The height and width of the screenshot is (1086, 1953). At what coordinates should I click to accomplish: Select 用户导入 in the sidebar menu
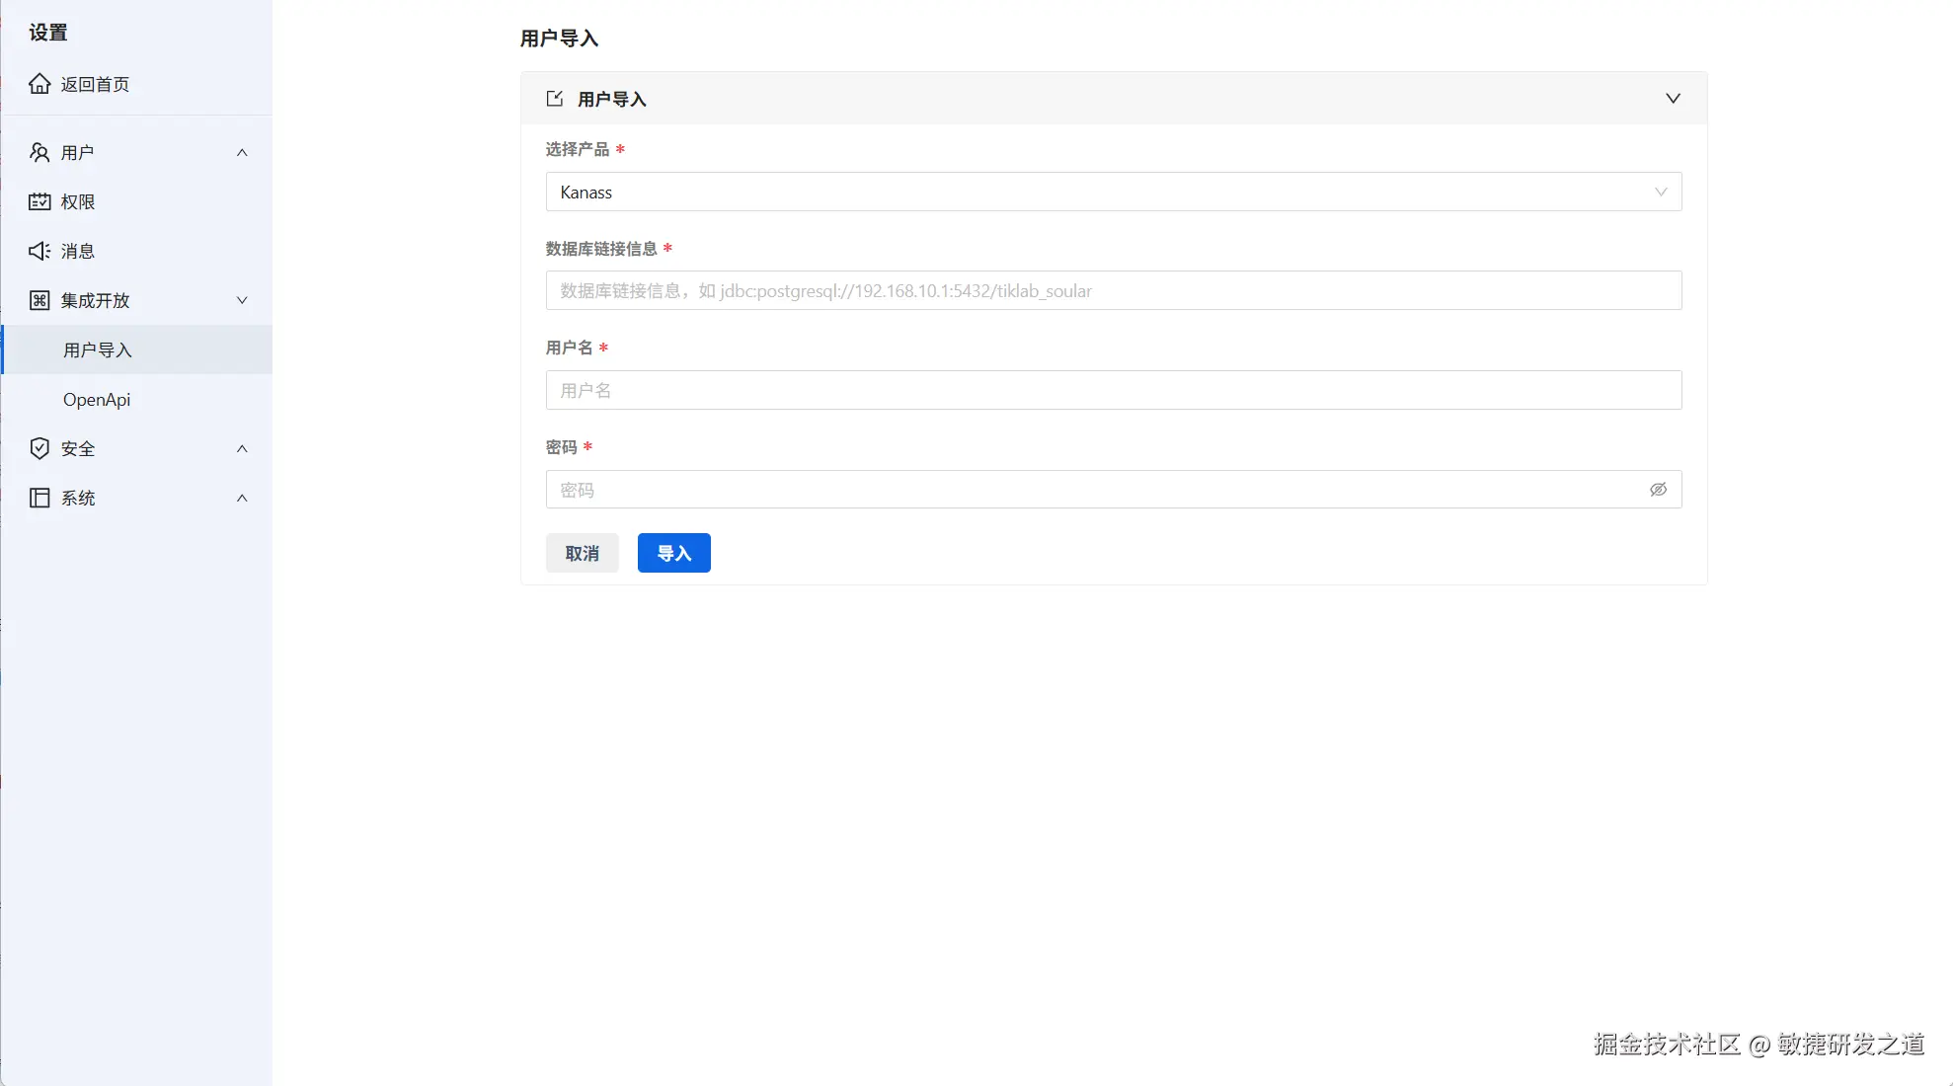tap(97, 349)
